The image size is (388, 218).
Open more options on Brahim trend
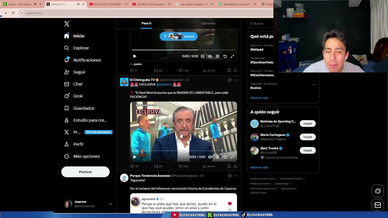(x=314, y=84)
